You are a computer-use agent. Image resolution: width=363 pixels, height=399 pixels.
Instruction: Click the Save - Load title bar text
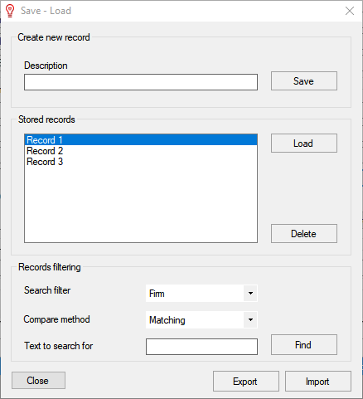[46, 11]
